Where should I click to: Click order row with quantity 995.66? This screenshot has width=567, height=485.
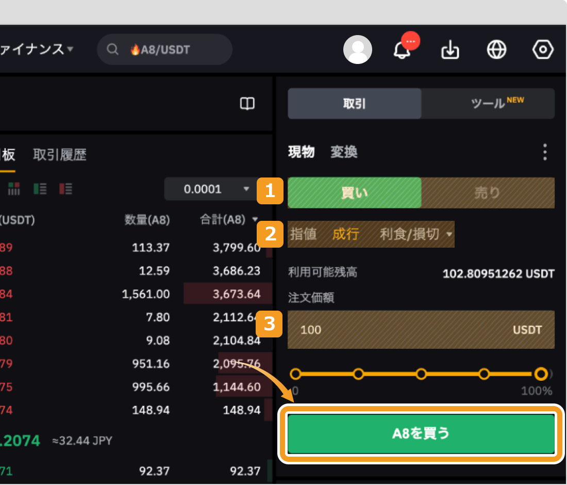click(x=136, y=387)
